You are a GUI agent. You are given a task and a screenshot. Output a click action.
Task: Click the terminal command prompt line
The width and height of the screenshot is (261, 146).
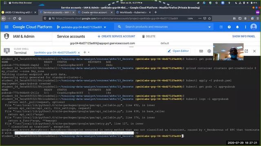(x=93, y=136)
